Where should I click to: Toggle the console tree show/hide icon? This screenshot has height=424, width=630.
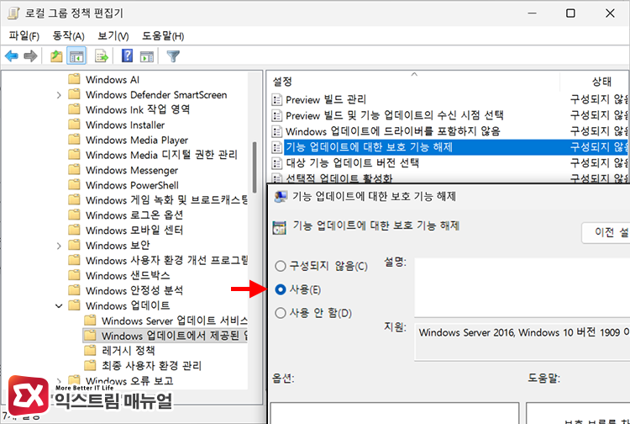click(x=76, y=56)
